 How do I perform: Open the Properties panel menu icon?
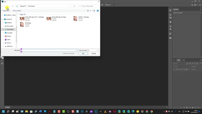coord(201,9)
